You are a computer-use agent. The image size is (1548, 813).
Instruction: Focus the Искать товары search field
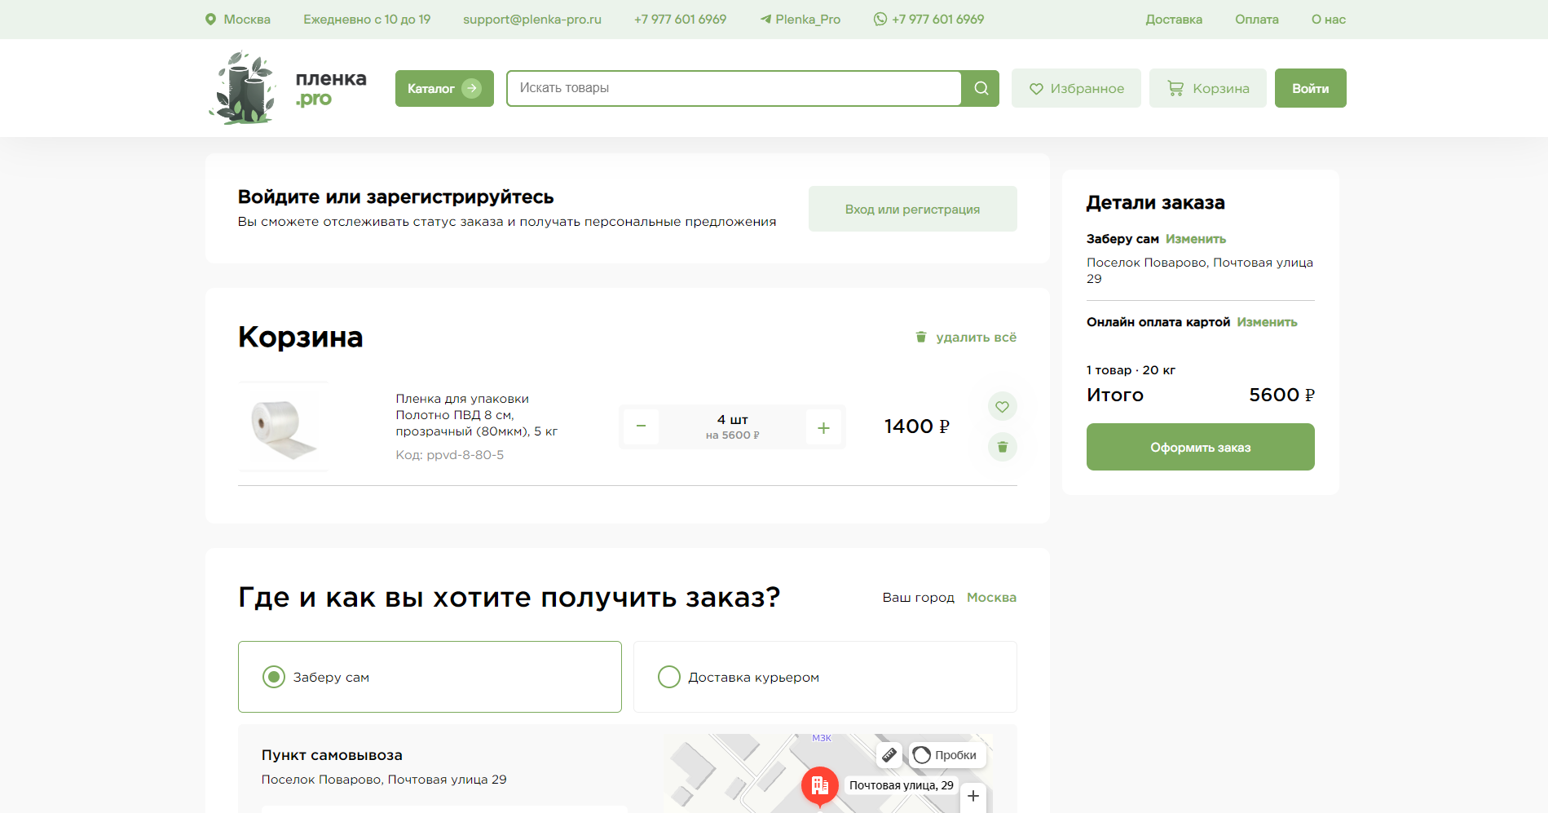tap(734, 88)
